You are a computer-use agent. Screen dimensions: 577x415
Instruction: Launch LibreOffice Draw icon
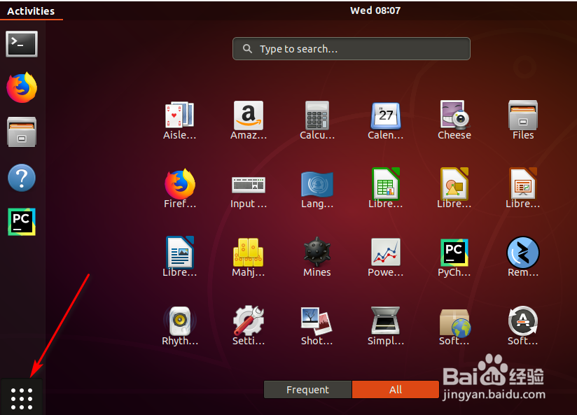(x=454, y=188)
